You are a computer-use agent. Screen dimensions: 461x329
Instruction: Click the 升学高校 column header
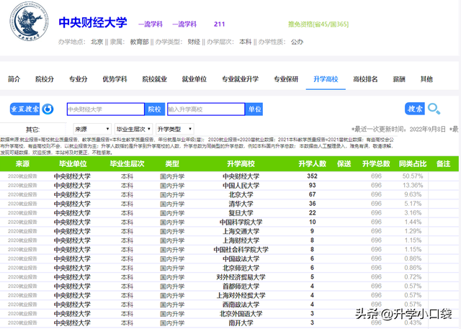point(241,164)
